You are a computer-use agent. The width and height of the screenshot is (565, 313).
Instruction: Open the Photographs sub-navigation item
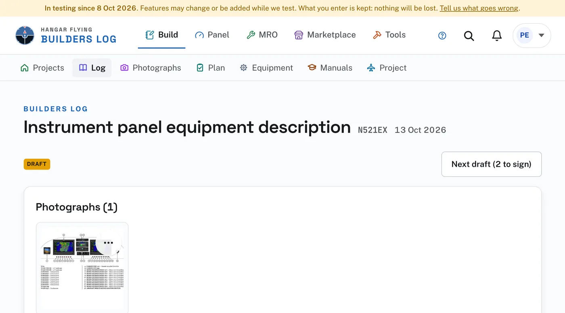(x=151, y=68)
